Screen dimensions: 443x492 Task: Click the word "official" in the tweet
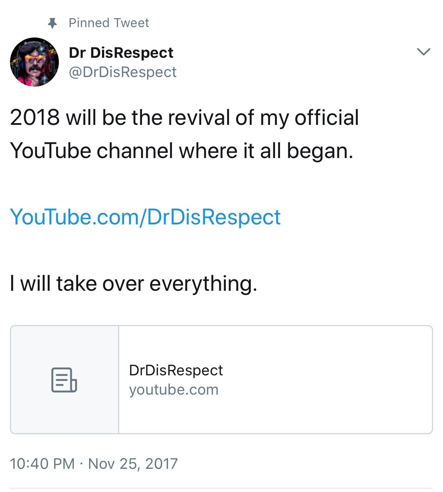point(326,118)
